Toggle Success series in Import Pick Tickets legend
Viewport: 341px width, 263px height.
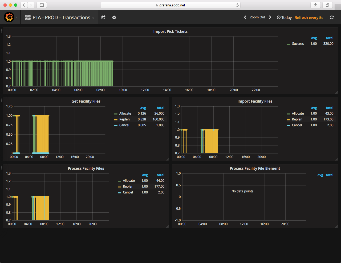298,44
